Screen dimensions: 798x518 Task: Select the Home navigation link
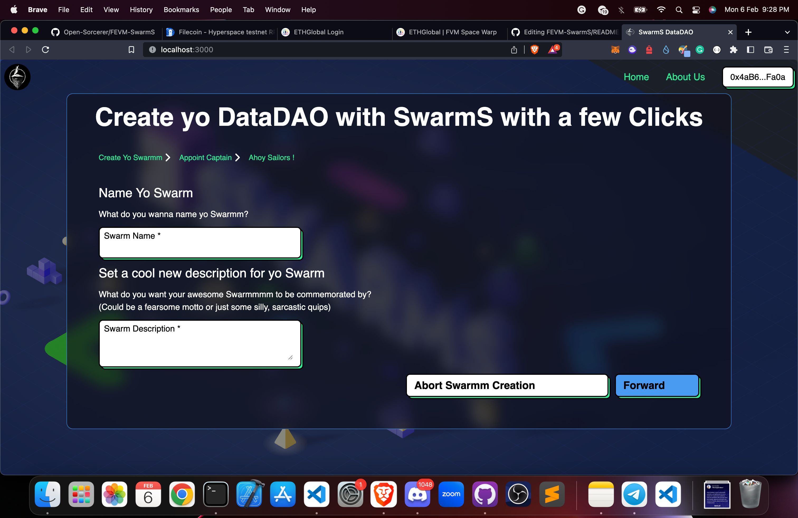tap(636, 77)
